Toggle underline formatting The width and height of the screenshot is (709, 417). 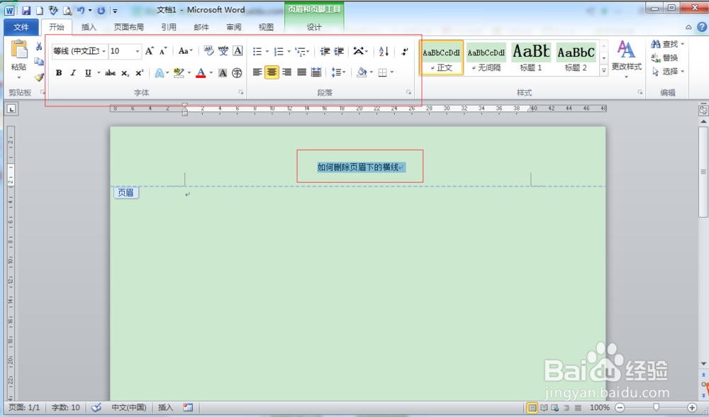tap(88, 73)
